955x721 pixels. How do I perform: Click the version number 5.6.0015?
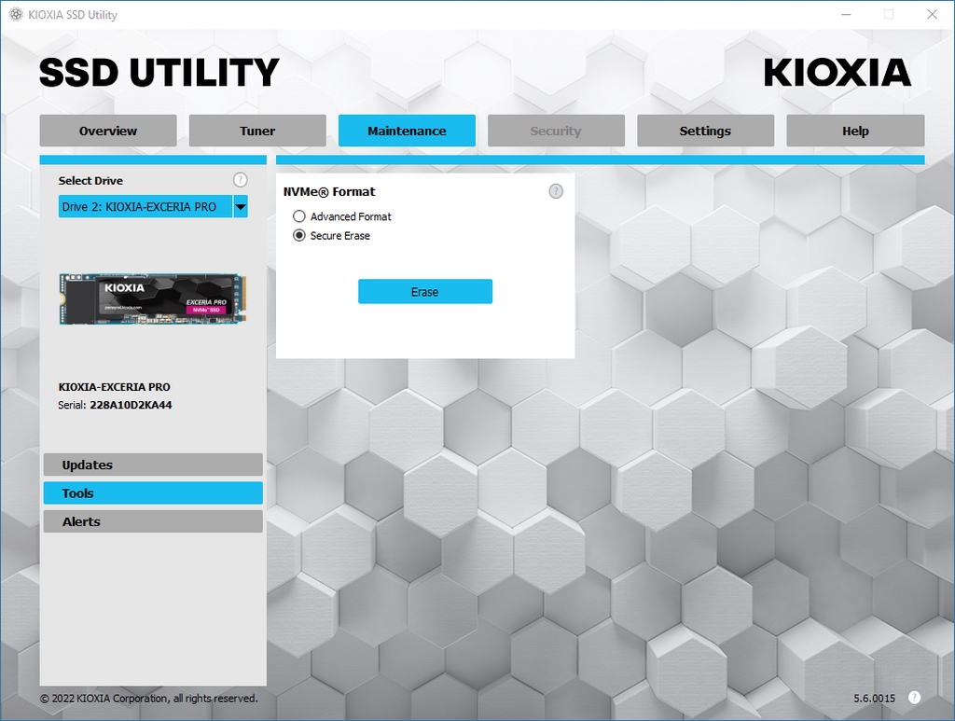[x=874, y=699]
